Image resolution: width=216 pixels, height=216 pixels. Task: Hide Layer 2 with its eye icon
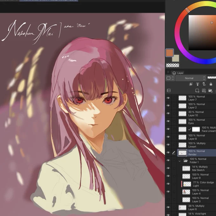[168, 106]
